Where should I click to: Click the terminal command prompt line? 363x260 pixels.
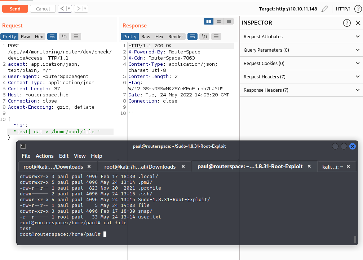point(63,234)
